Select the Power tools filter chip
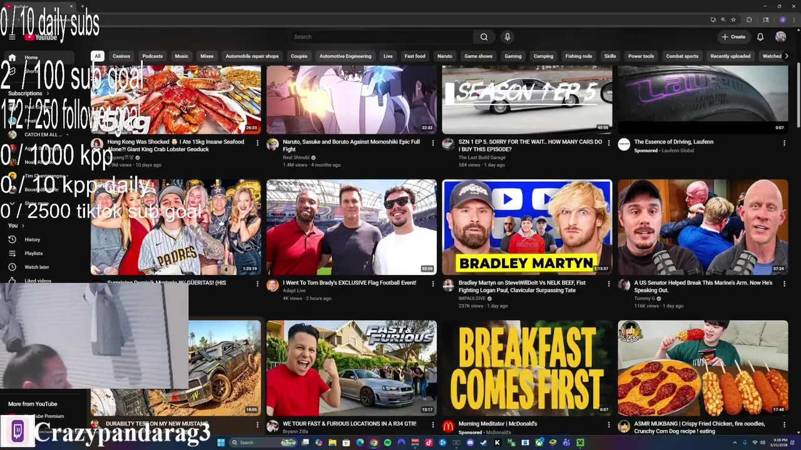The height and width of the screenshot is (450, 801). click(x=641, y=56)
